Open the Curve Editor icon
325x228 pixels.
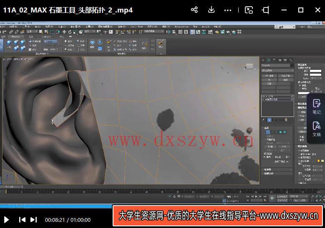(x=198, y=32)
